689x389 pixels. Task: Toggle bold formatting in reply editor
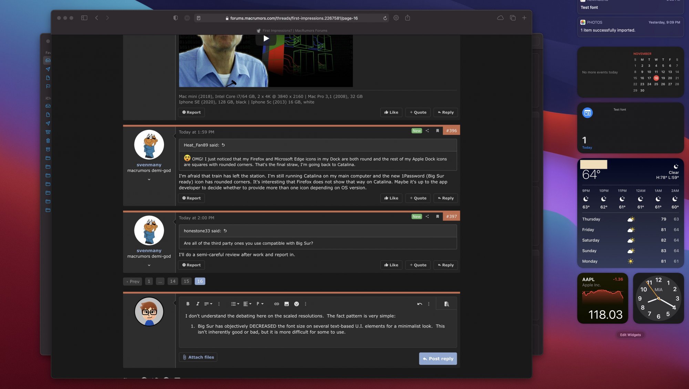[188, 304]
